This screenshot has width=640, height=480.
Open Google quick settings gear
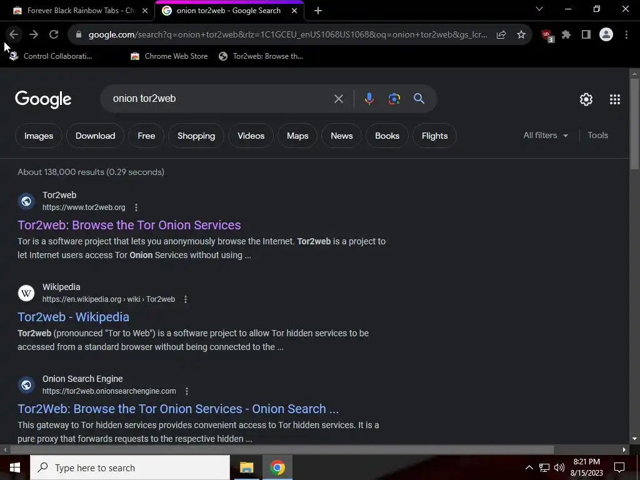point(586,99)
